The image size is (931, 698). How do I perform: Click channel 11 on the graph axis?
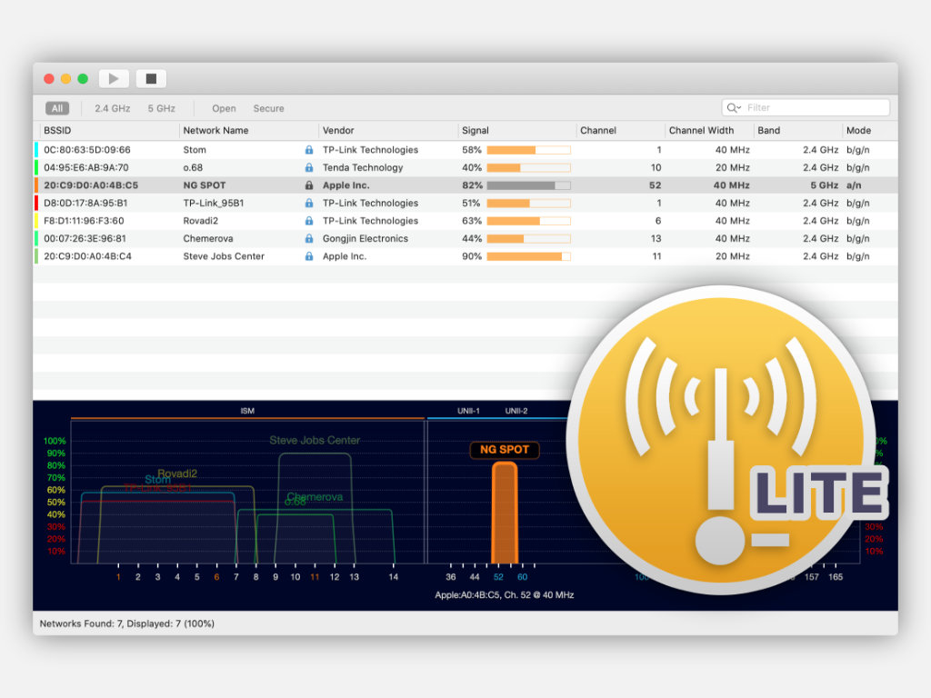[x=315, y=577]
